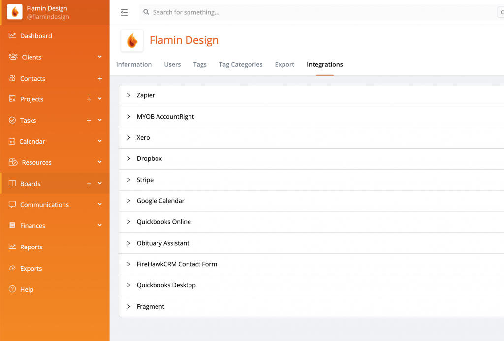Expand the Communications submenu chevron
The image size is (504, 341).
pyautogui.click(x=100, y=205)
